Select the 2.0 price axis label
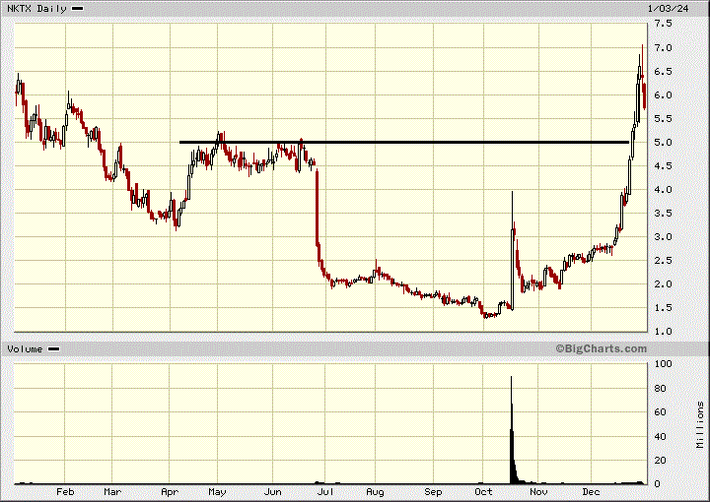The width and height of the screenshot is (710, 502). [663, 284]
